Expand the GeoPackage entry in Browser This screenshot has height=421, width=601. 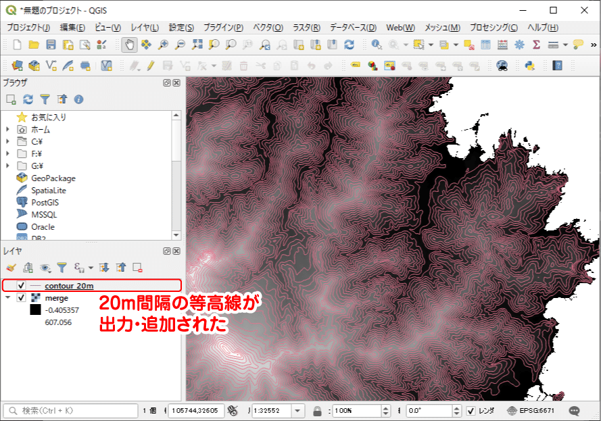pyautogui.click(x=54, y=178)
